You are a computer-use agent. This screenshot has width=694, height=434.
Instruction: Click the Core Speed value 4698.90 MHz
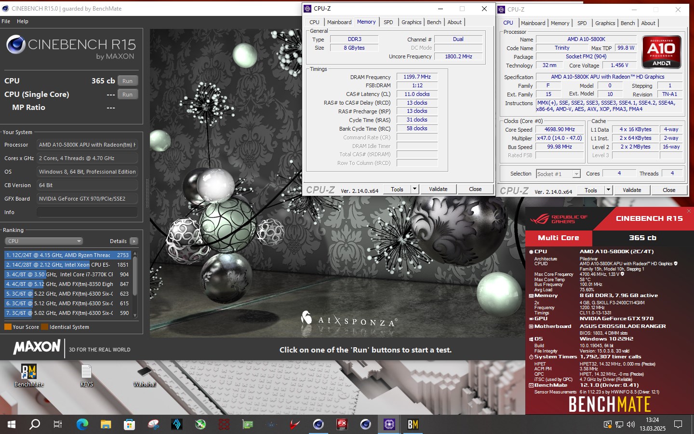560,130
